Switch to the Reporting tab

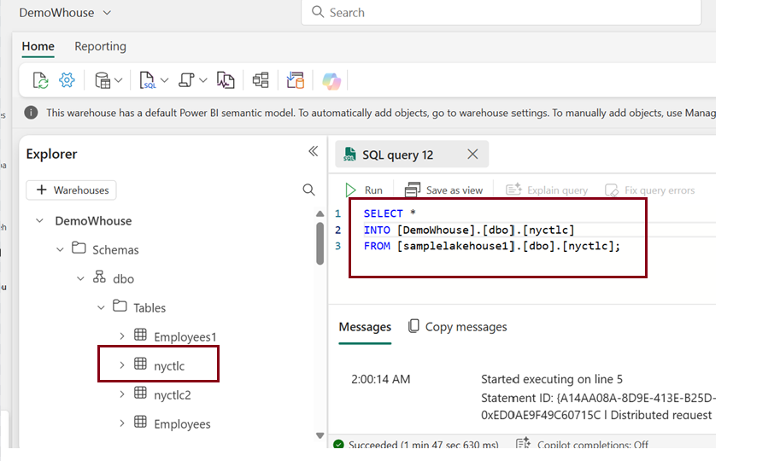pos(100,47)
